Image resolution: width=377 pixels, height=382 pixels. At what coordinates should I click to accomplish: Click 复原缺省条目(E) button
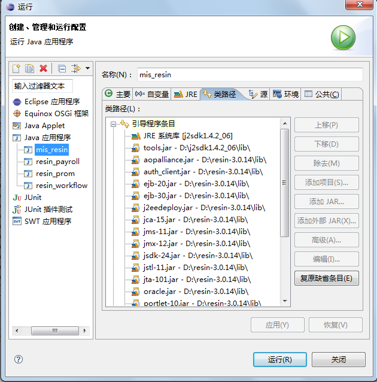coord(326,278)
